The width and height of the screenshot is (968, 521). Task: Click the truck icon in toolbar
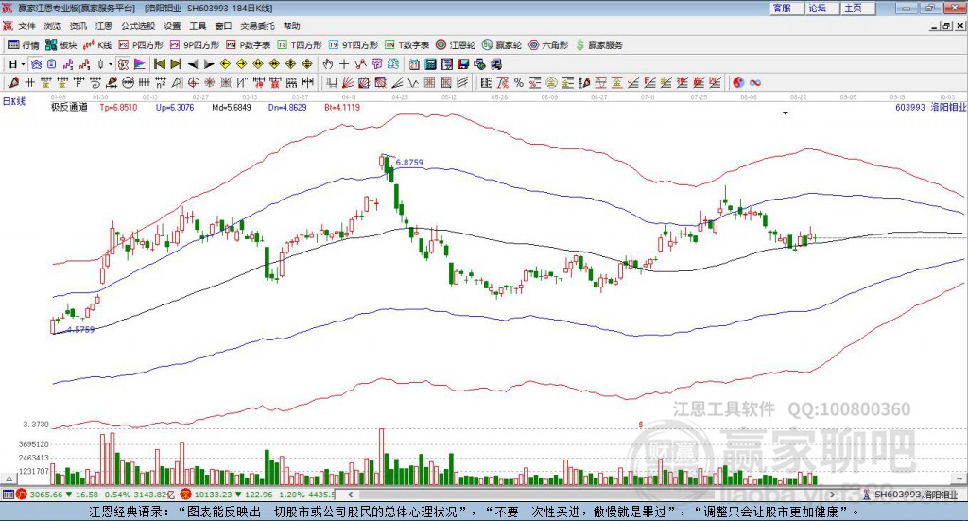[496, 64]
